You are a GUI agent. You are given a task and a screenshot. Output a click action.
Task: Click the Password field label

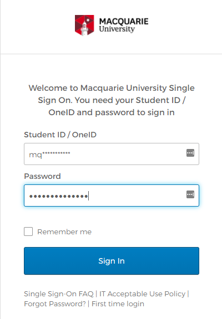pyautogui.click(x=42, y=176)
